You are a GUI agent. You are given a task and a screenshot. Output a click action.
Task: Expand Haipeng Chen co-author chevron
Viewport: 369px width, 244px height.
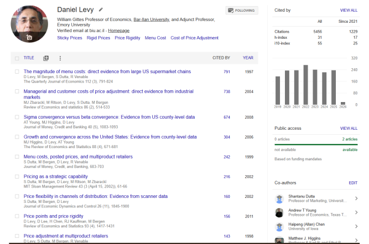356,226
